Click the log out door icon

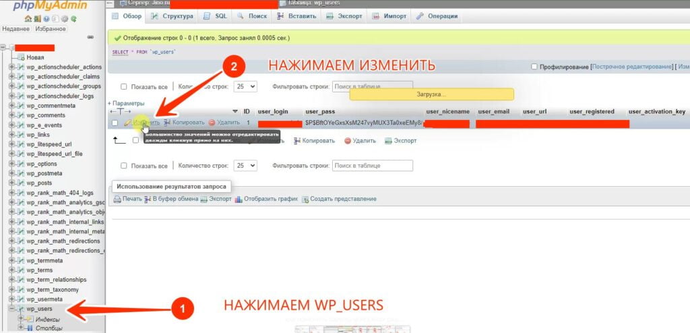(38, 18)
